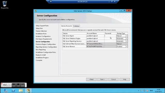This screenshot has width=165, height=93.
Task: Switch to the Service Accounts tab
Action: click(67, 26)
